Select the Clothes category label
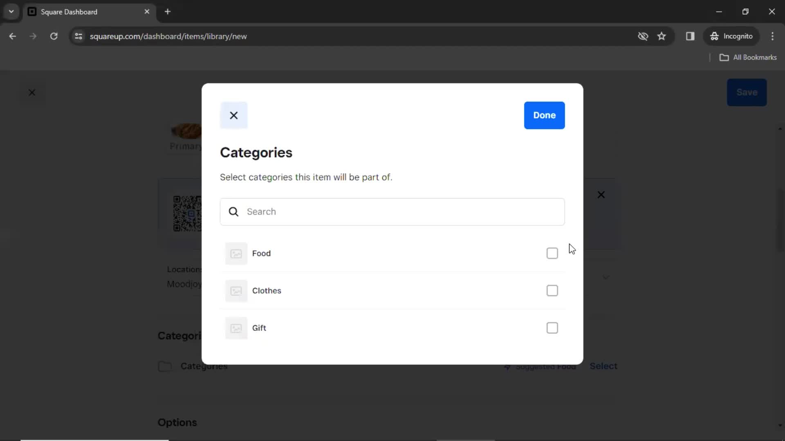The width and height of the screenshot is (785, 441). click(x=267, y=290)
